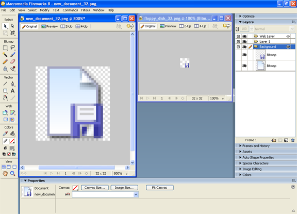Image resolution: width=297 pixels, height=214 pixels.
Task: Select the Zoom tool
Action: coord(12,173)
